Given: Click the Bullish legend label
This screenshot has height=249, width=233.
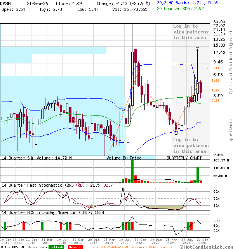Looking at the screenshot, I should point(56,247).
